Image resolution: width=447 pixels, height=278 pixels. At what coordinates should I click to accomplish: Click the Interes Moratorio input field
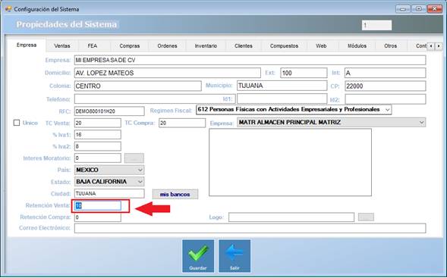[97, 158]
